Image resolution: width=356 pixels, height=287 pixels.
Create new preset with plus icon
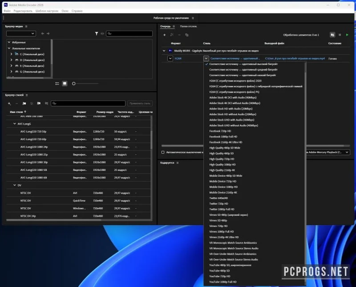(9, 104)
